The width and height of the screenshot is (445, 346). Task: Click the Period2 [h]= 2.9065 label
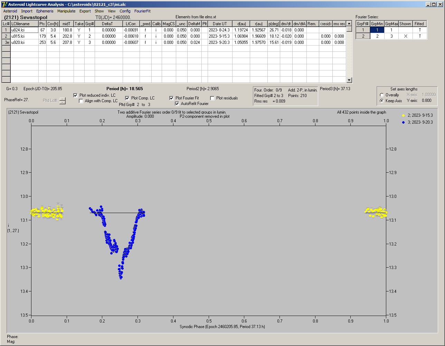(x=202, y=89)
